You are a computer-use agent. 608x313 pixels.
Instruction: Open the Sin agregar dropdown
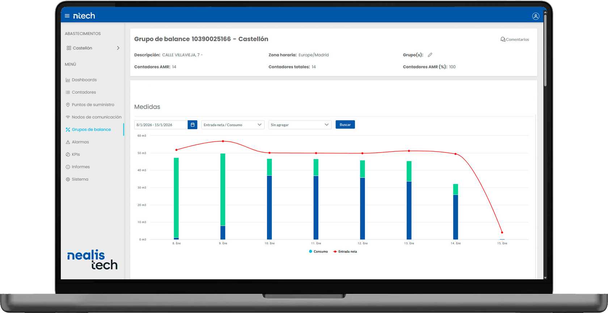point(300,125)
